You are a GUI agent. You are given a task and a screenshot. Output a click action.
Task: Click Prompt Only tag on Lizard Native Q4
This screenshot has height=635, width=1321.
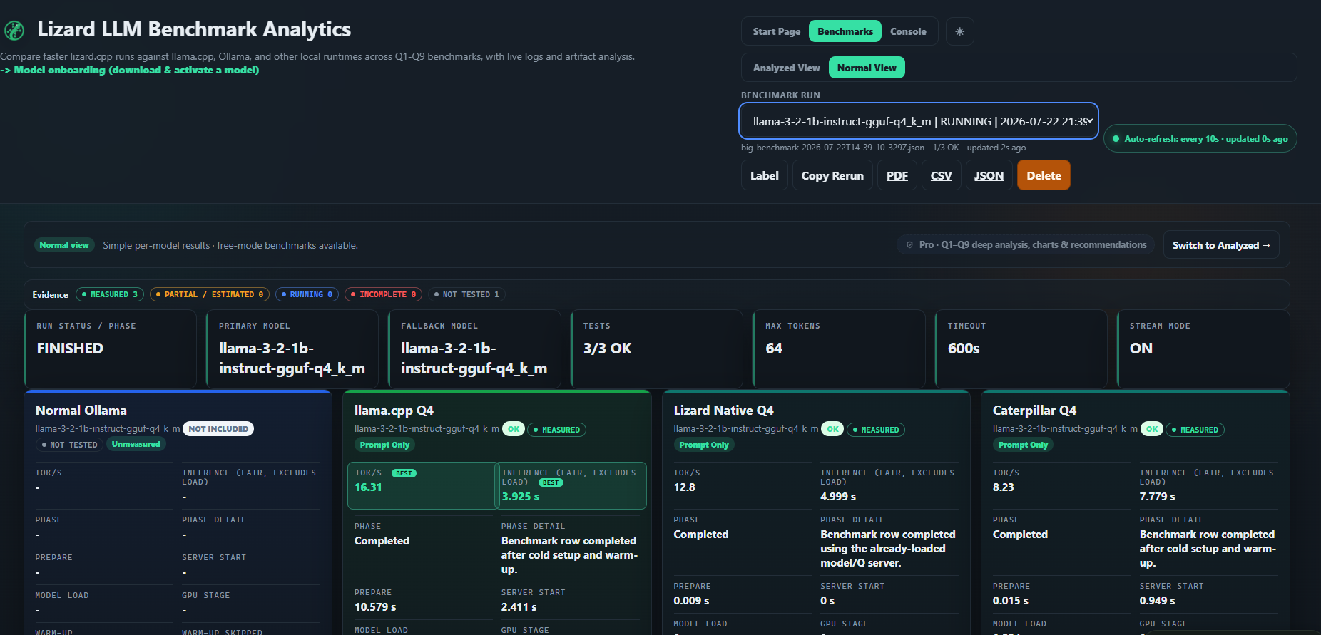pyautogui.click(x=704, y=445)
